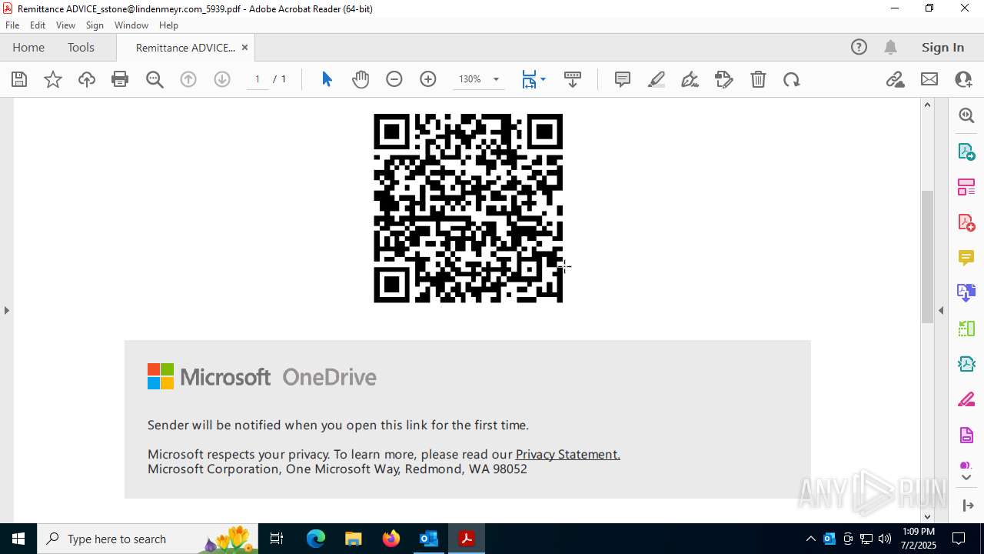Image resolution: width=984 pixels, height=554 pixels.
Task: Open the Find text search tool
Action: (x=155, y=79)
